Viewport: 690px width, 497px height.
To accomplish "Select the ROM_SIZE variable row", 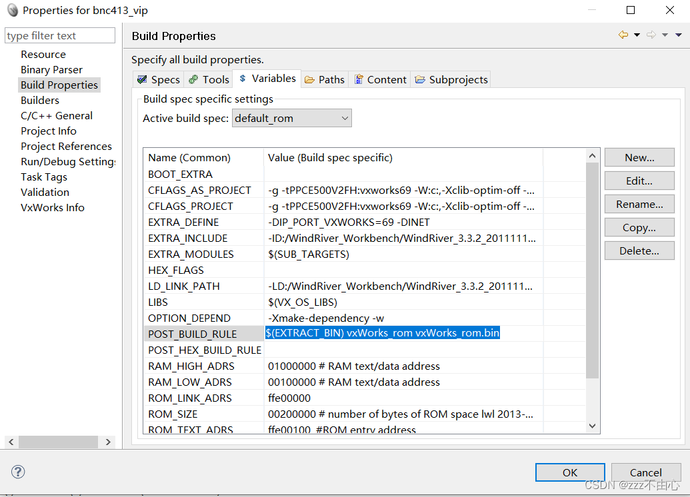I will pyautogui.click(x=365, y=414).
